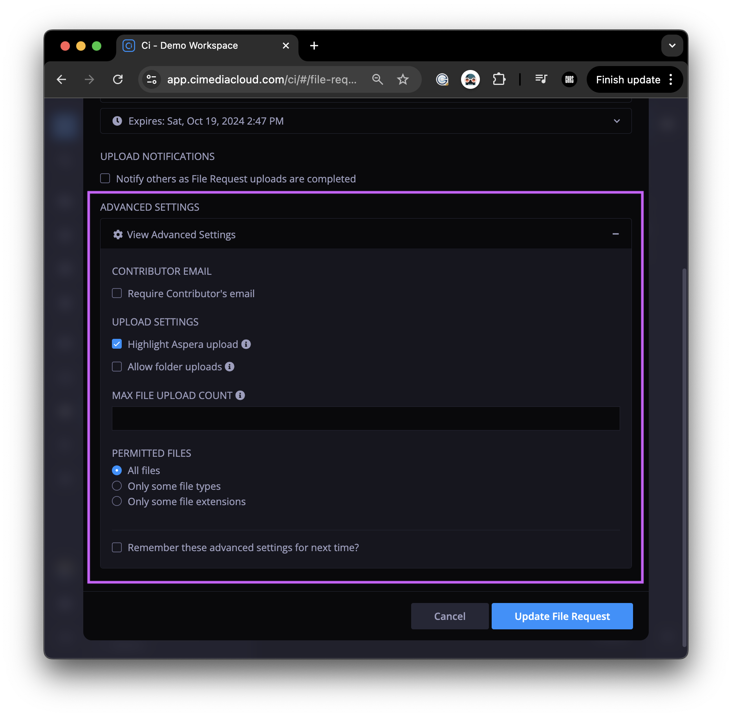This screenshot has height=717, width=732.
Task: Select the All files radio option
Action: 117,470
